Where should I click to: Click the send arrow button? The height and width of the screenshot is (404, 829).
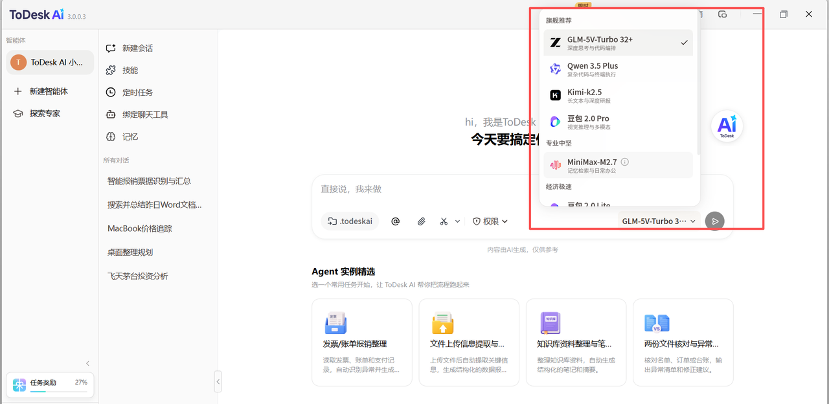[715, 221]
